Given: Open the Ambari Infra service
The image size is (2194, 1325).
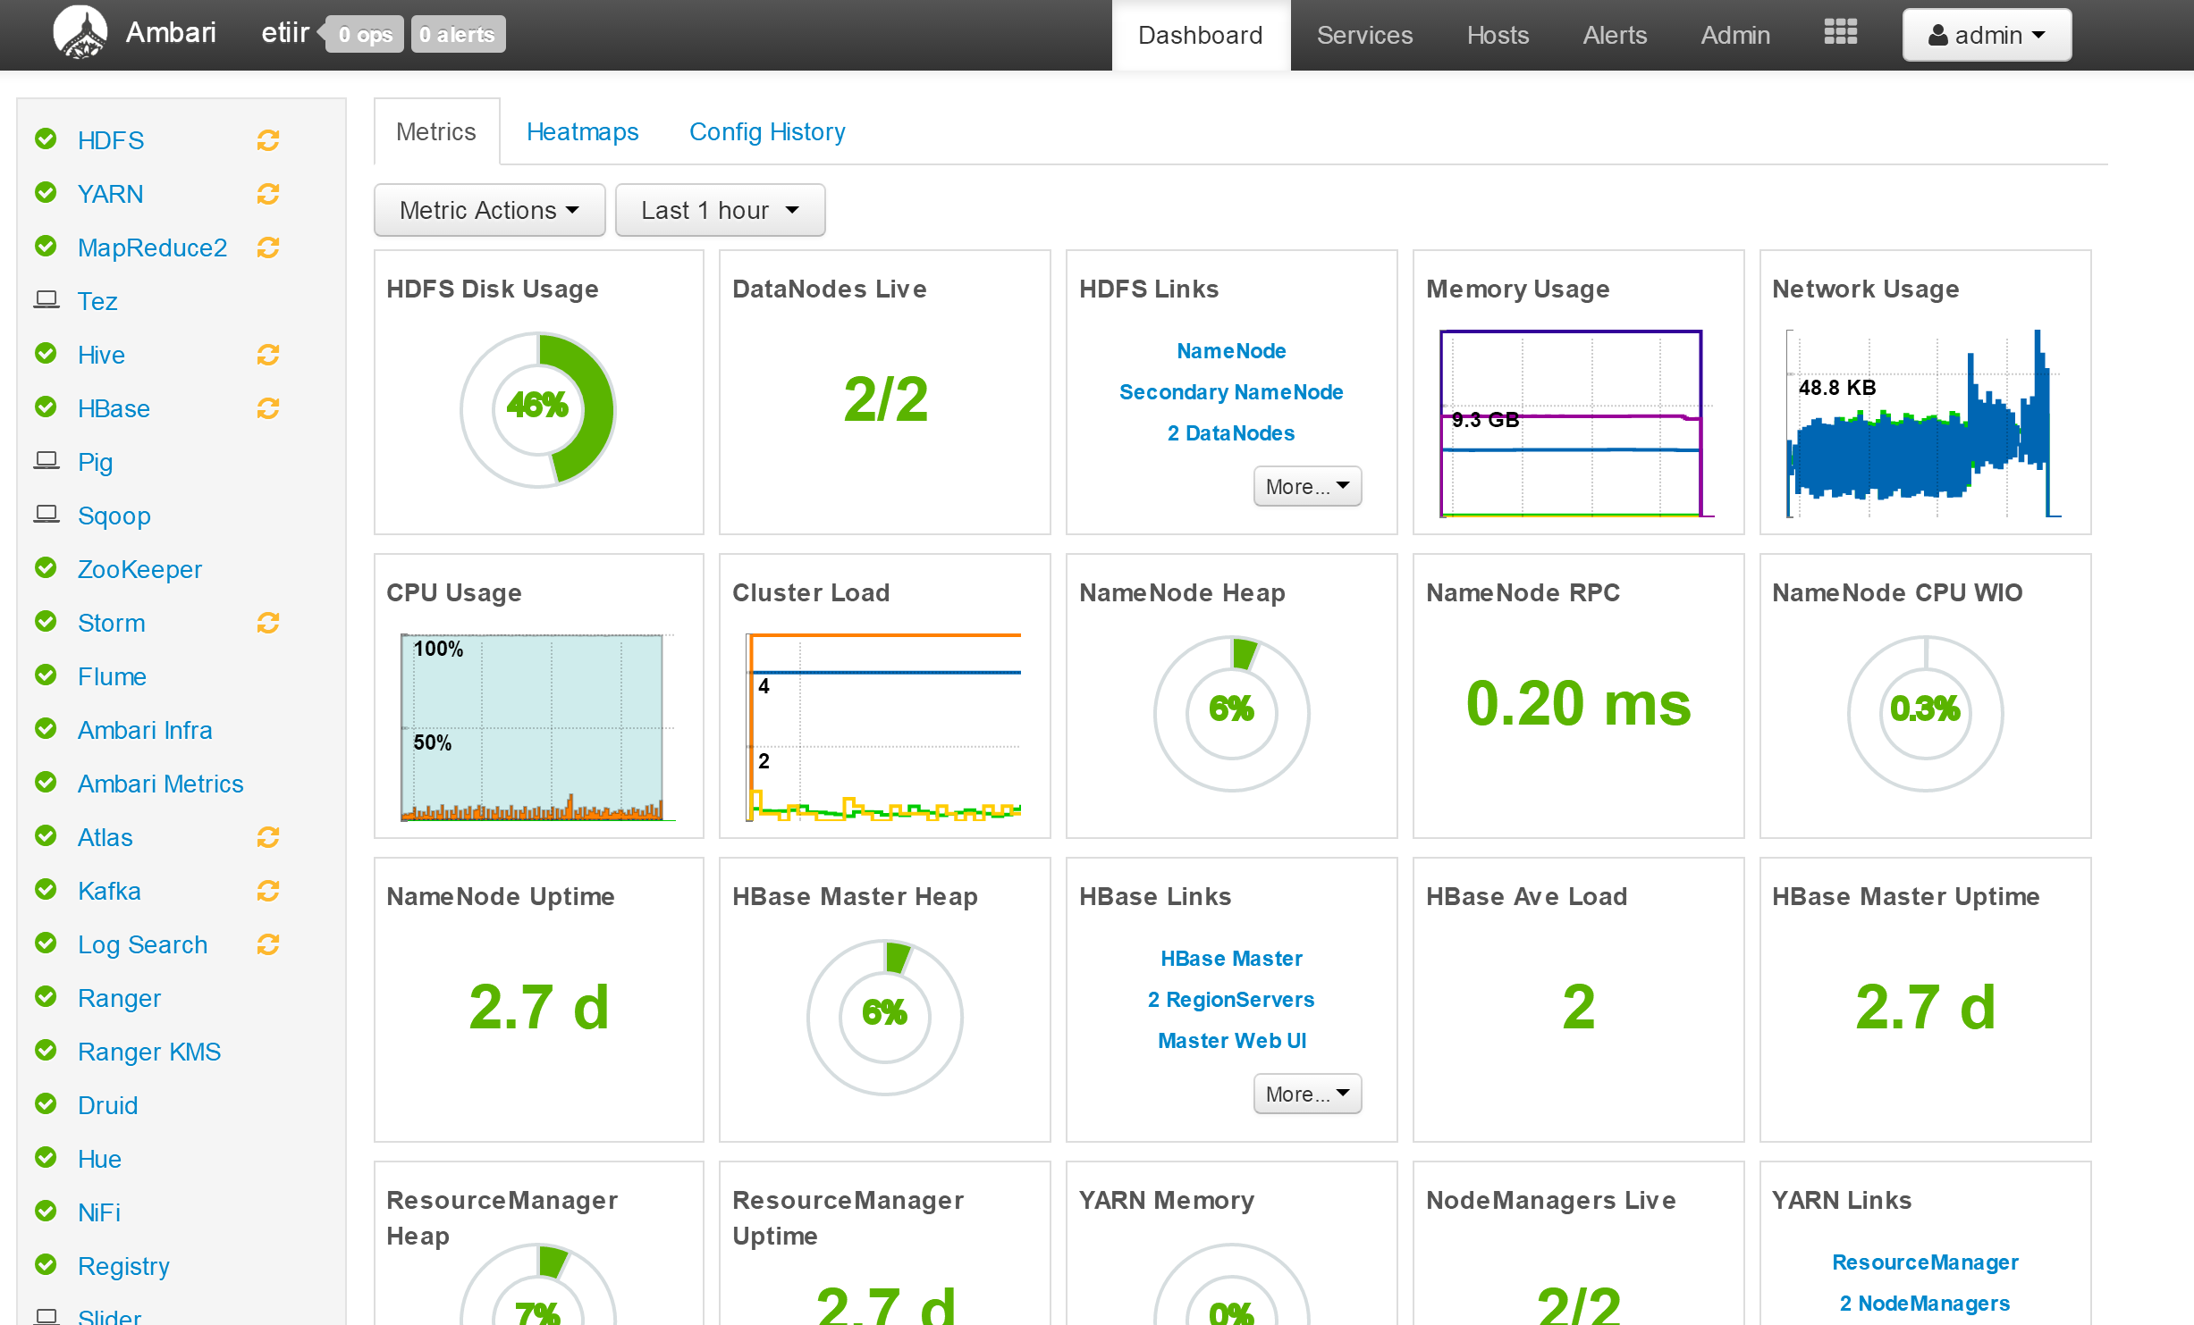Looking at the screenshot, I should [x=145, y=730].
